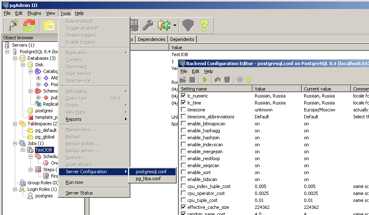Image resolution: width=369 pixels, height=215 pixels.
Task: Click the value 224362 for effective_cache_size
Action: tap(262, 207)
